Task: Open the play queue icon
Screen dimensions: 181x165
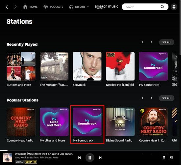Action: tap(171, 158)
